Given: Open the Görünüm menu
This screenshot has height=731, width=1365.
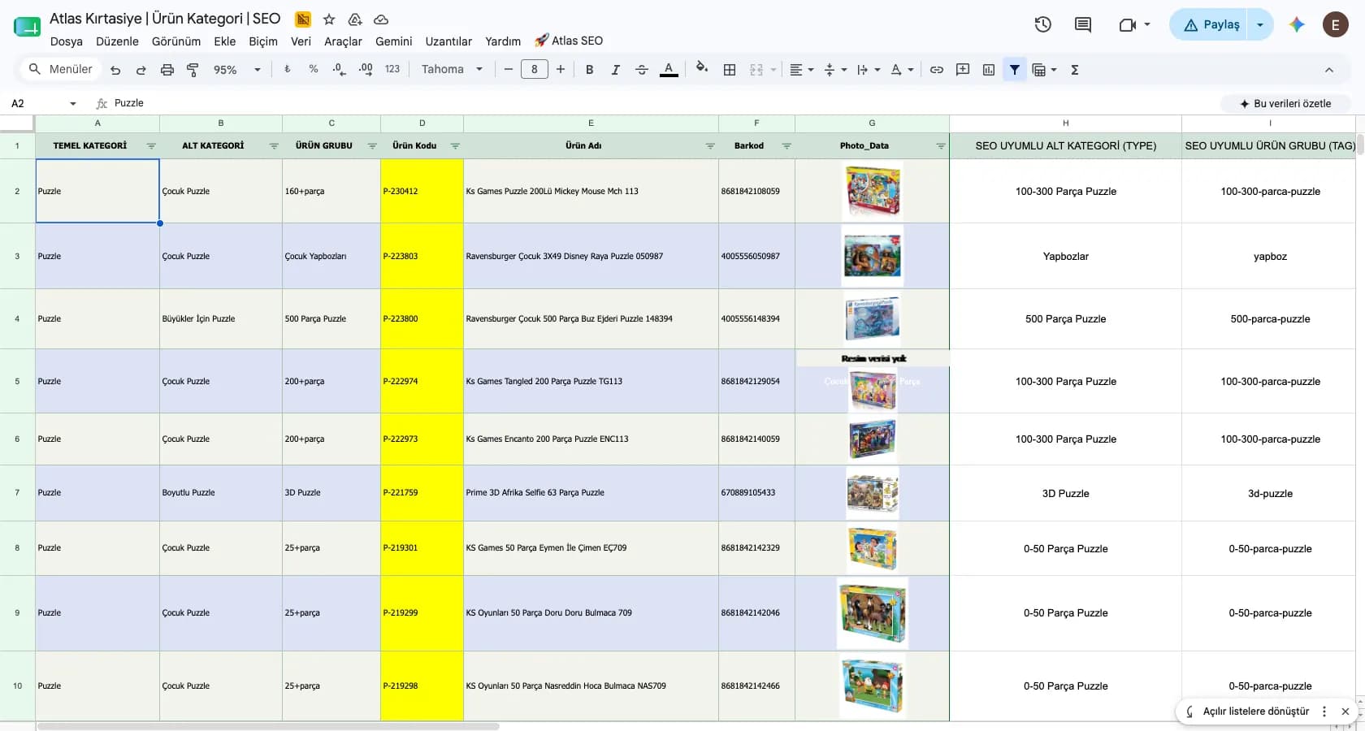Looking at the screenshot, I should tap(176, 41).
